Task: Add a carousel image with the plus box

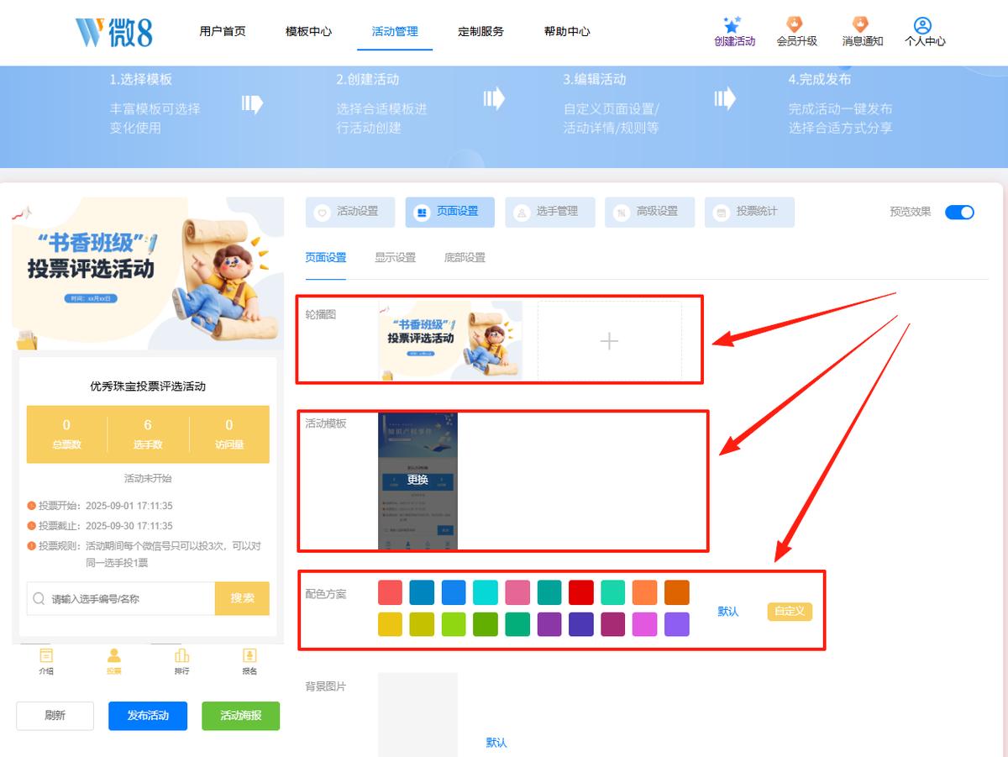Action: 609,340
